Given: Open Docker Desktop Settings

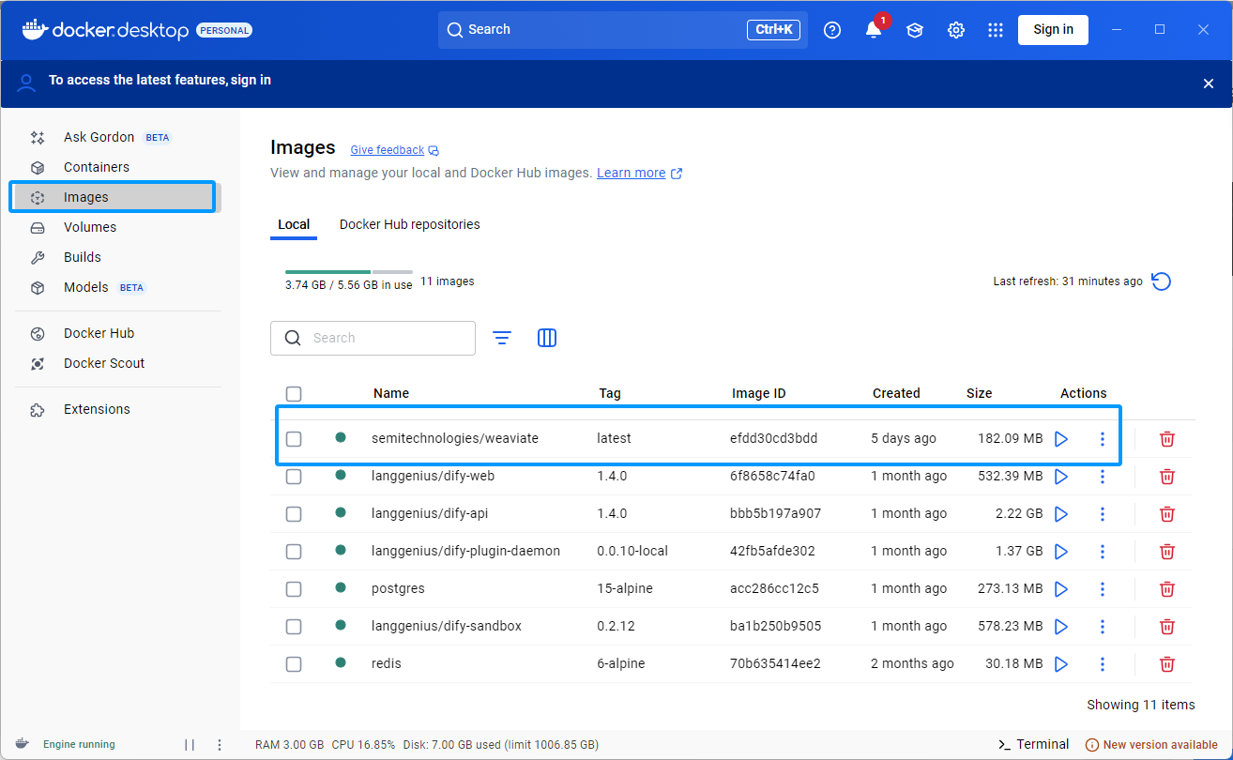Looking at the screenshot, I should 955,29.
